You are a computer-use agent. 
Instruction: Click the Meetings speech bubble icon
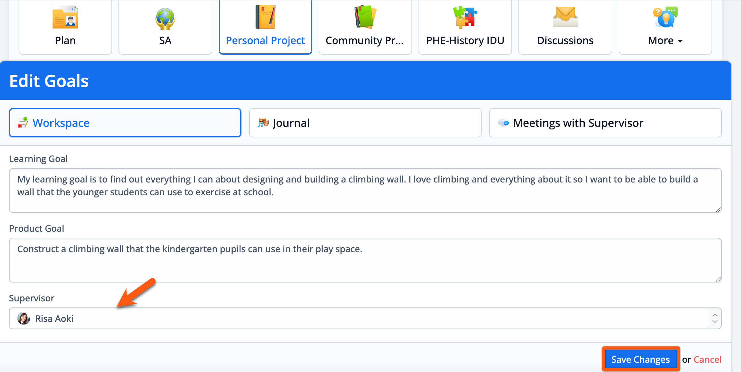coord(503,123)
